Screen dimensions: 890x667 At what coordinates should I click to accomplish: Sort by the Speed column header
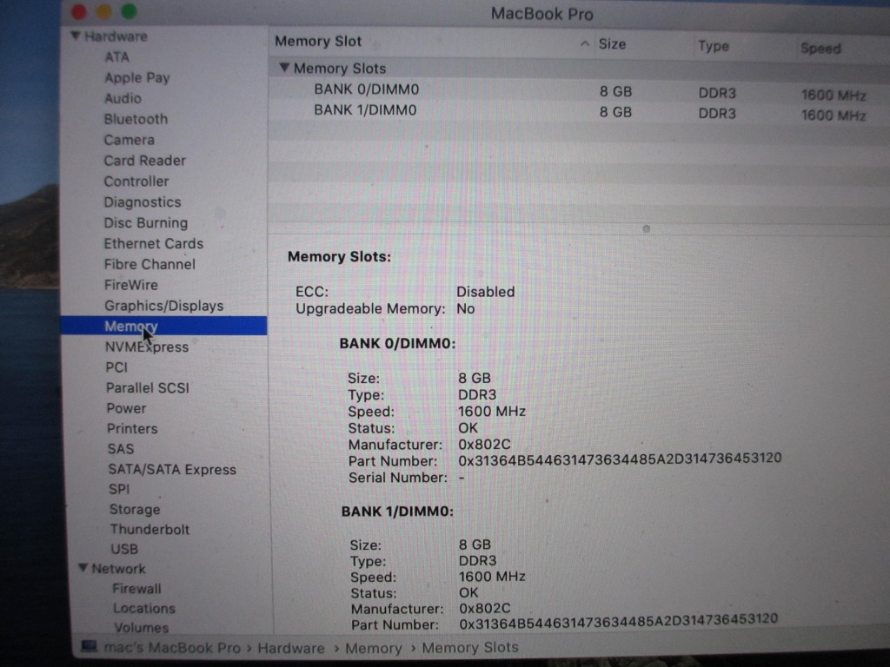[x=820, y=49]
